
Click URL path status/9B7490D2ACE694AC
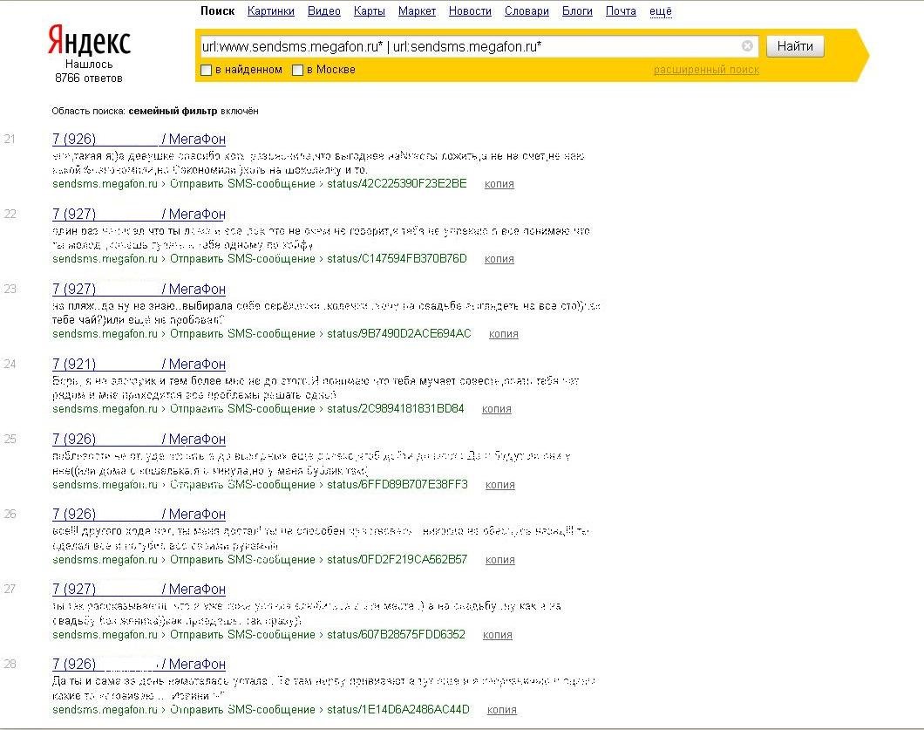[x=399, y=333]
